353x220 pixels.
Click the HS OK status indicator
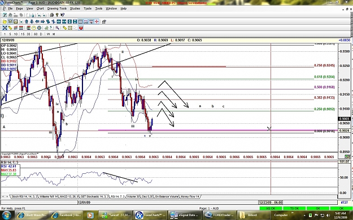[x=271, y=208]
